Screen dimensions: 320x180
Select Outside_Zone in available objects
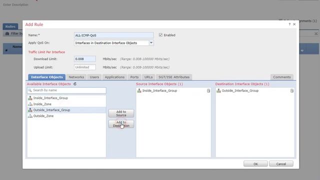(66, 116)
